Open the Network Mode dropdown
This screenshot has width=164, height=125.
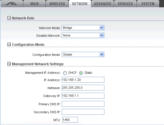pyautogui.click(x=83, y=28)
